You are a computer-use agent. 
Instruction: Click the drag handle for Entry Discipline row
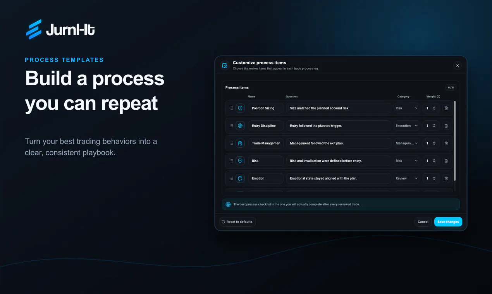click(x=232, y=126)
